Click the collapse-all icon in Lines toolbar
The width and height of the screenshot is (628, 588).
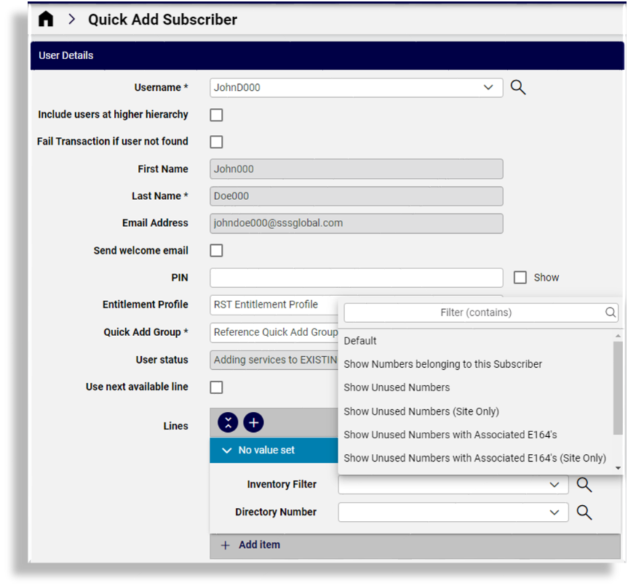point(228,422)
